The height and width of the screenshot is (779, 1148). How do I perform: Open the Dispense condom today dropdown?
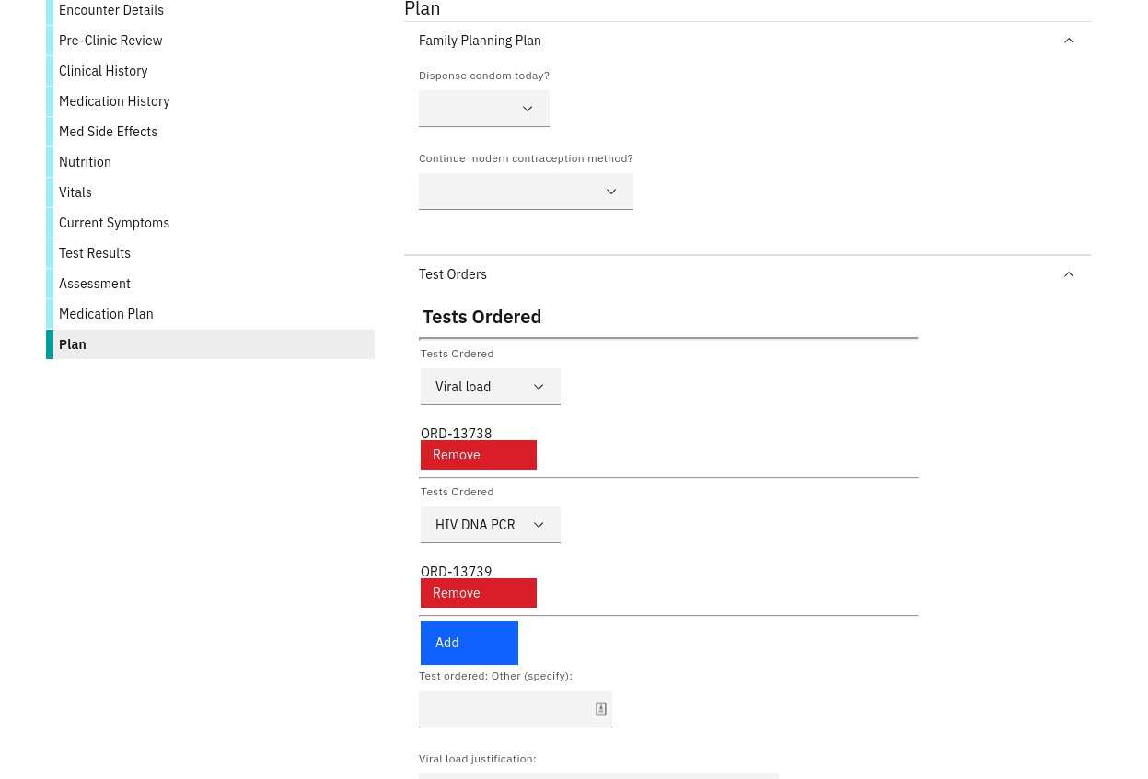(484, 109)
